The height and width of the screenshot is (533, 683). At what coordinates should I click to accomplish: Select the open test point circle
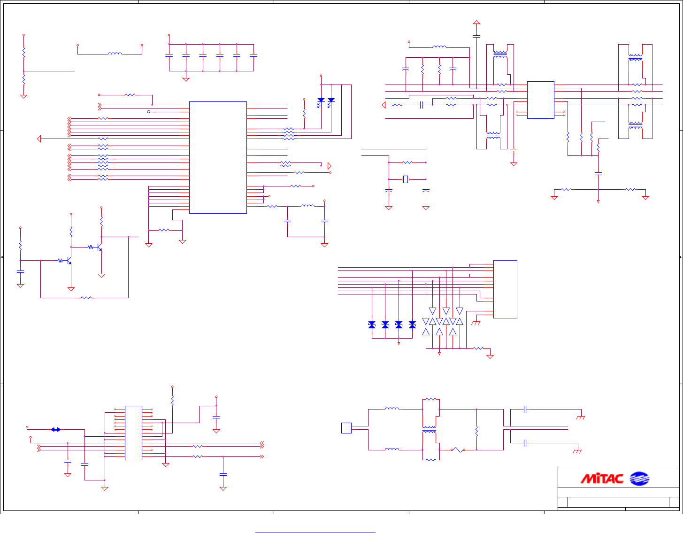[149, 112]
